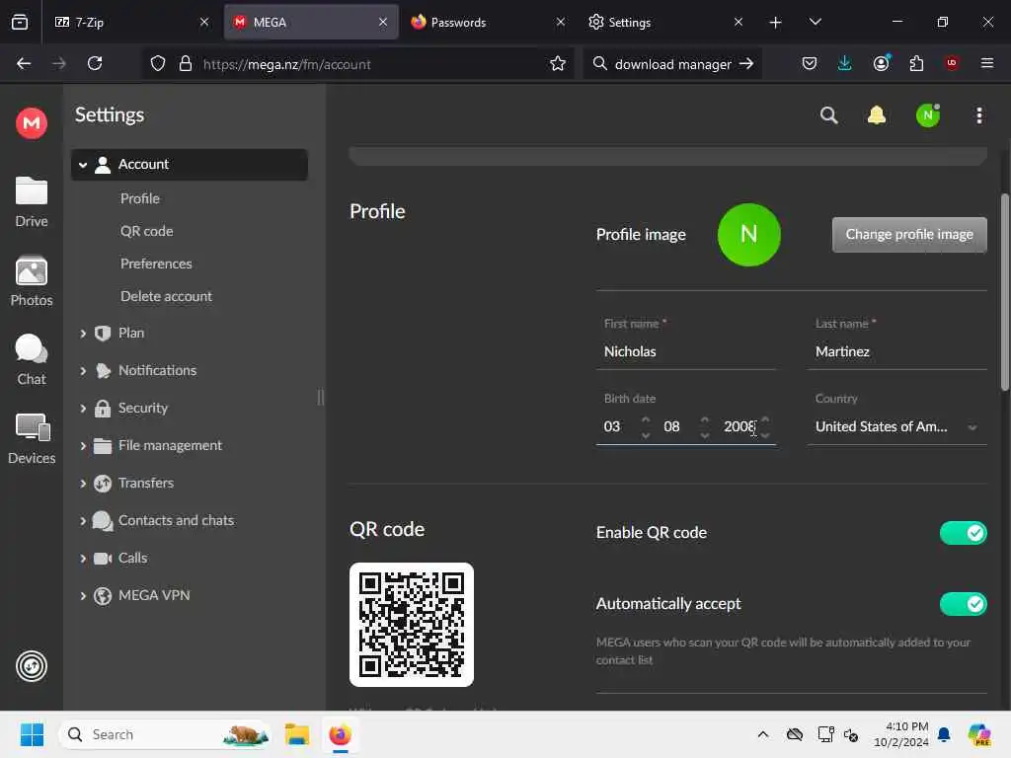Click the download manager search box
The image size is (1011, 758).
[671, 64]
